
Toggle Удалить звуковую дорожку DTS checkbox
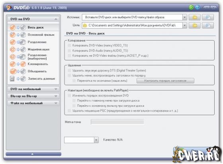tap(69, 71)
